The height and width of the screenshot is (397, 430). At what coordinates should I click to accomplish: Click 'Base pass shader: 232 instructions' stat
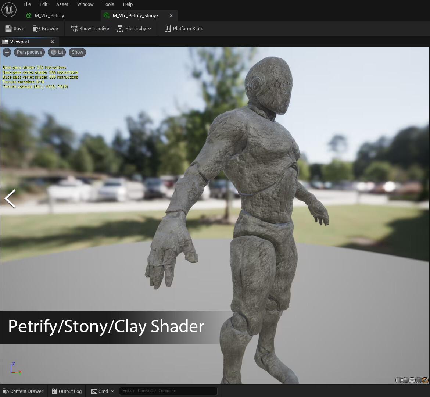coord(34,68)
